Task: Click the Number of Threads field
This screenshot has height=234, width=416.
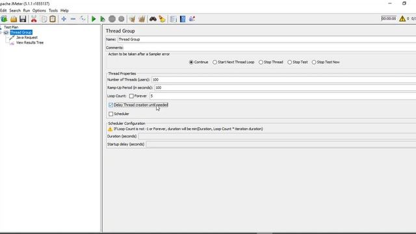Action: (283, 79)
